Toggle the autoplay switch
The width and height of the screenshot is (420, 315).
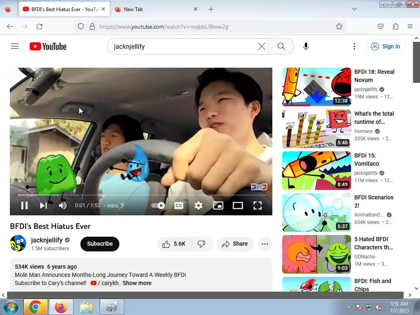click(x=158, y=205)
